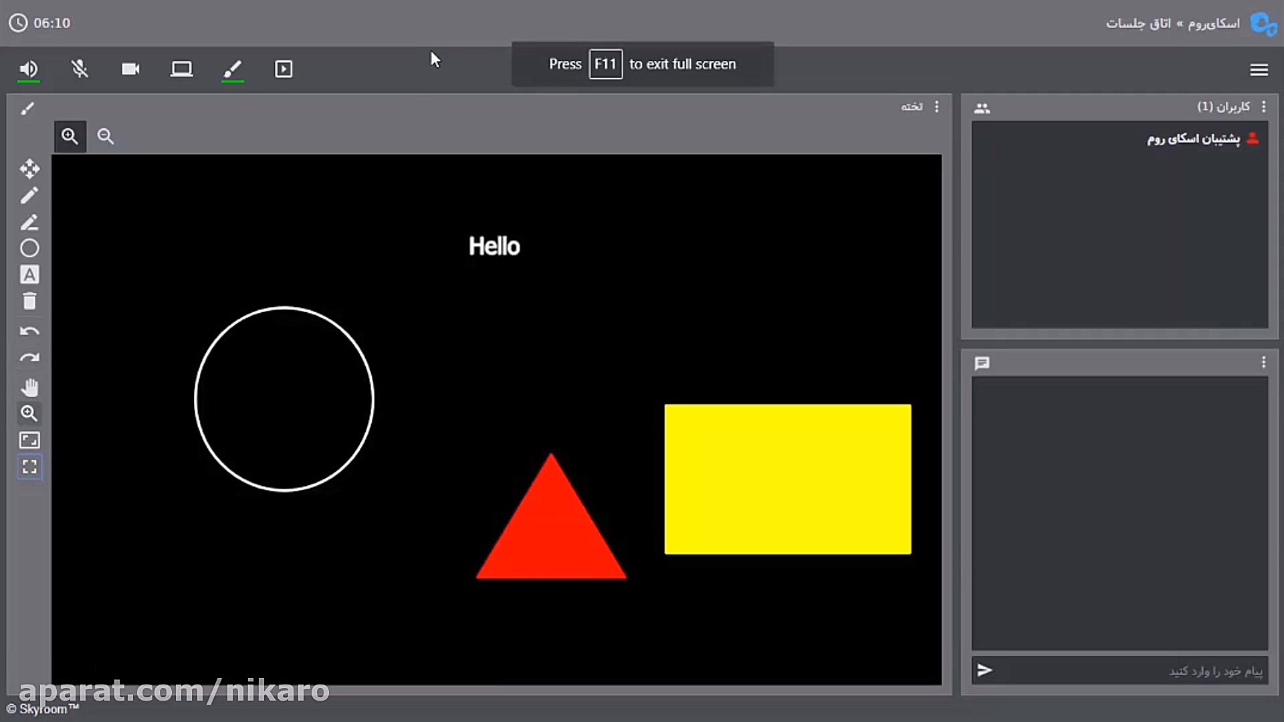The height and width of the screenshot is (722, 1284).
Task: Turn on the webcam camera
Action: point(130,69)
